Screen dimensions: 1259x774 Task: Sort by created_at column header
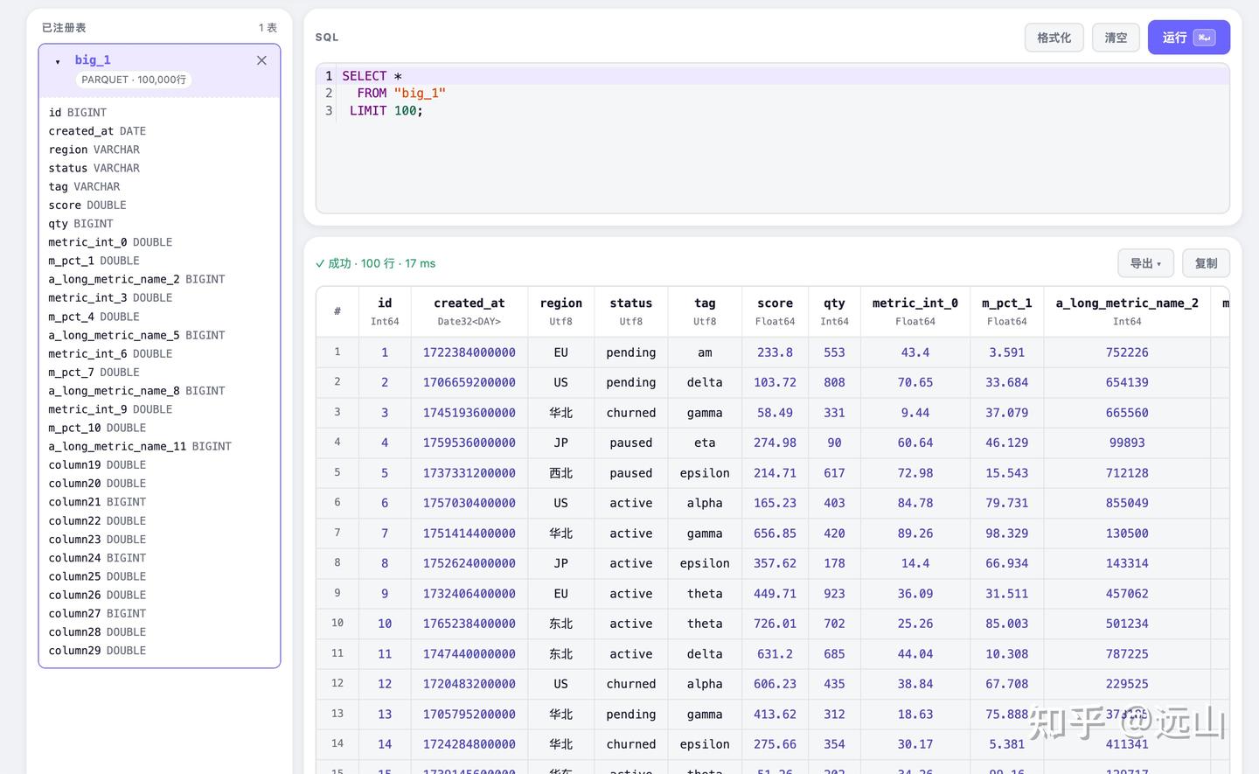coord(470,311)
